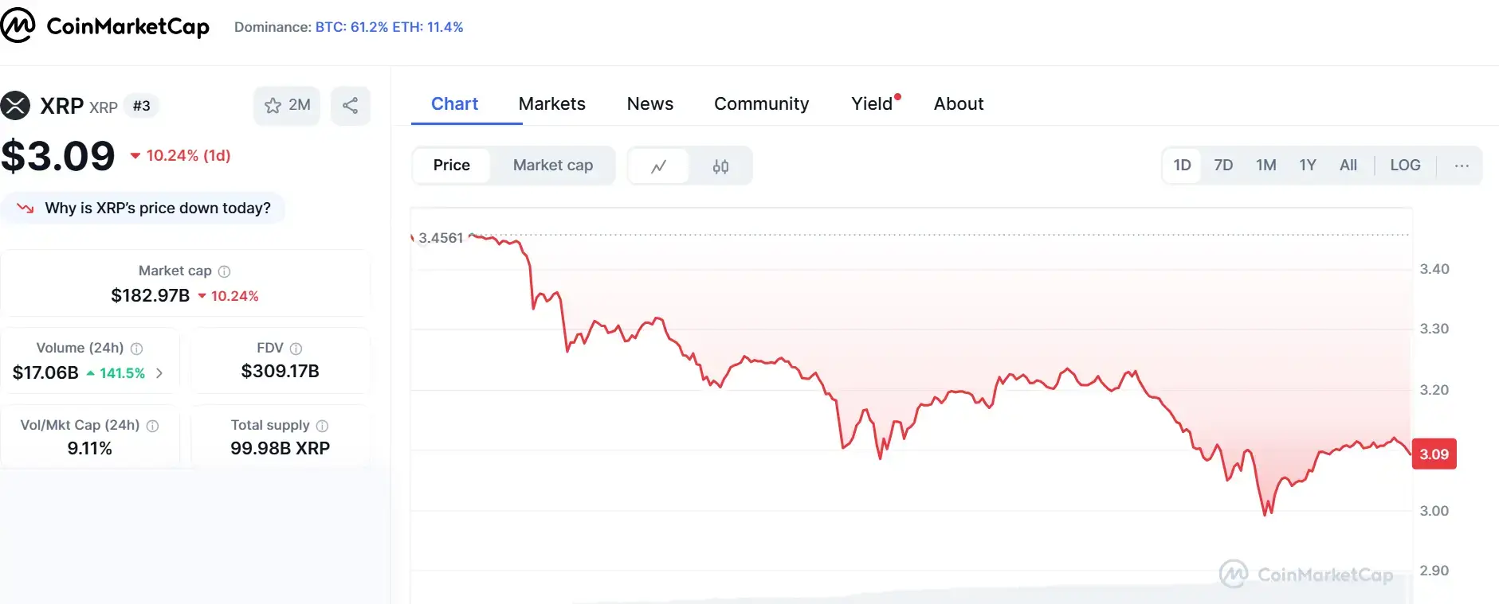Viewport: 1499px width, 604px height.
Task: Expand volume details with chevron arrow
Action: pos(159,372)
